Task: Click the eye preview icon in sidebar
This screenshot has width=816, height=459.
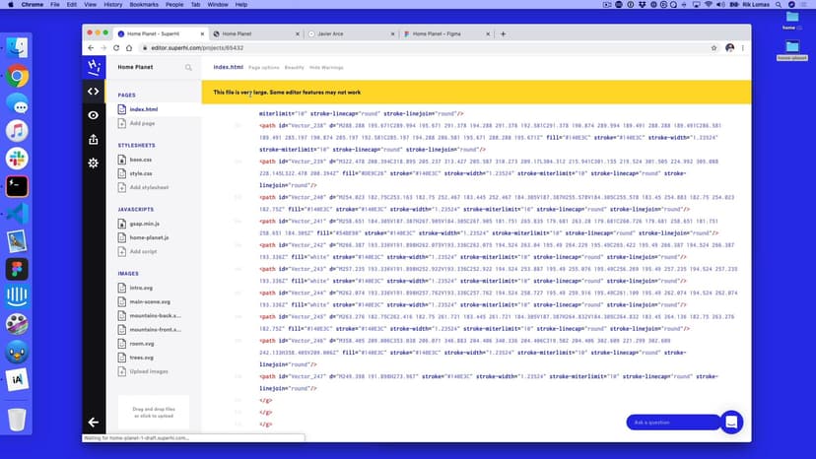Action: click(93, 115)
